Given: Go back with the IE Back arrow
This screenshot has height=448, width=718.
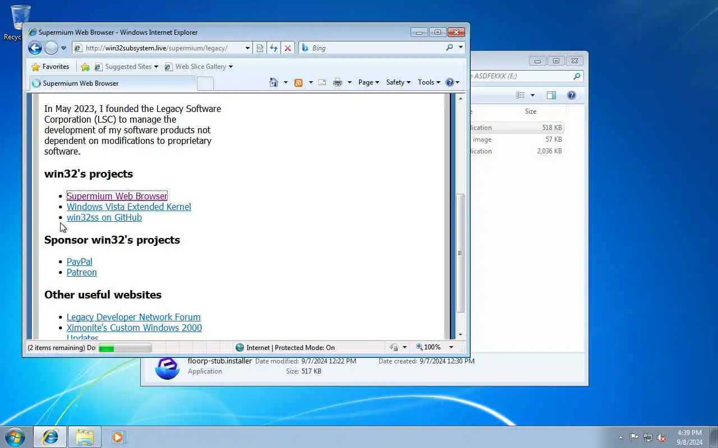Looking at the screenshot, I should [35, 48].
